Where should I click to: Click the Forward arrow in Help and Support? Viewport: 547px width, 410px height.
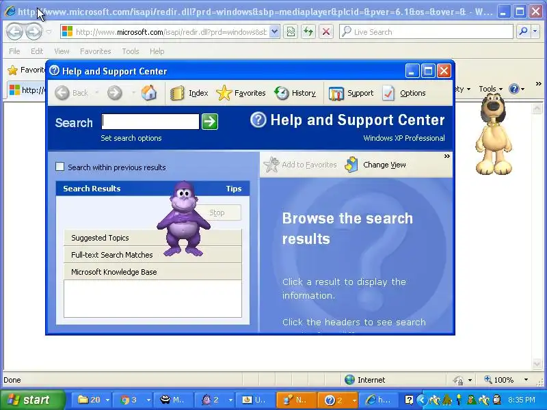pos(115,93)
